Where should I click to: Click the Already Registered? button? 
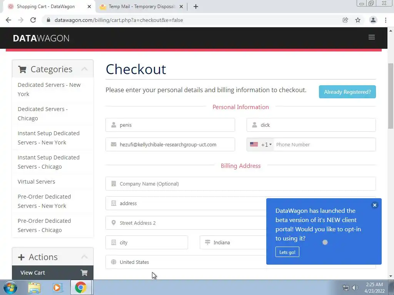(347, 92)
